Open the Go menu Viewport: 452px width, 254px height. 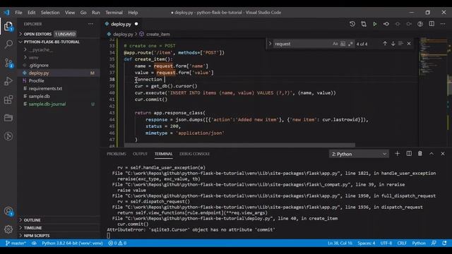click(x=83, y=13)
